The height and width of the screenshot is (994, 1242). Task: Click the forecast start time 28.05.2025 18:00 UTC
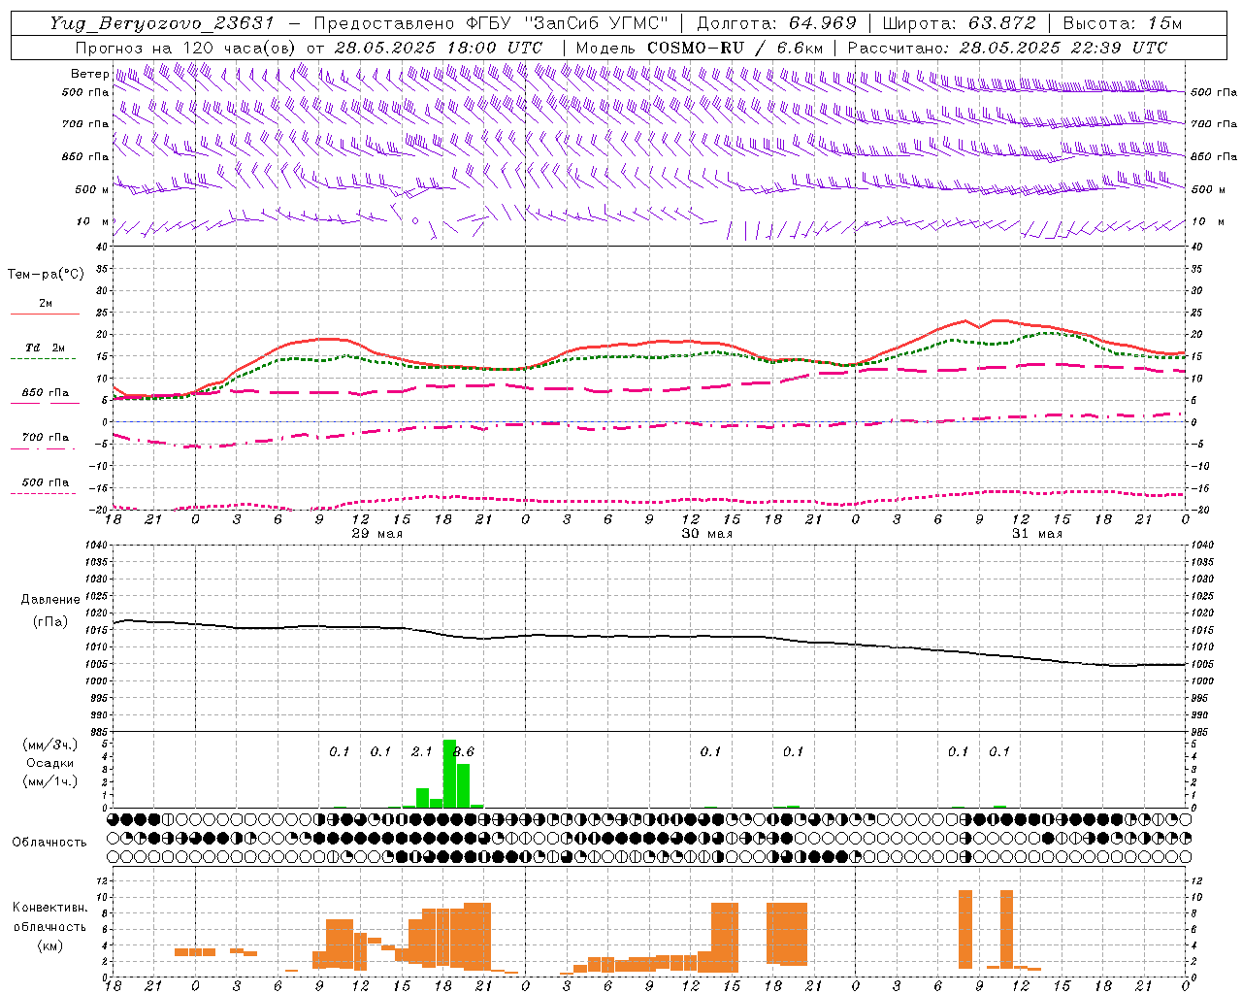439,48
